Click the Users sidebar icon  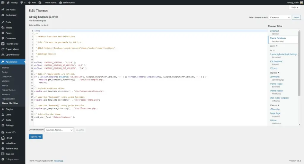(x=3, y=115)
